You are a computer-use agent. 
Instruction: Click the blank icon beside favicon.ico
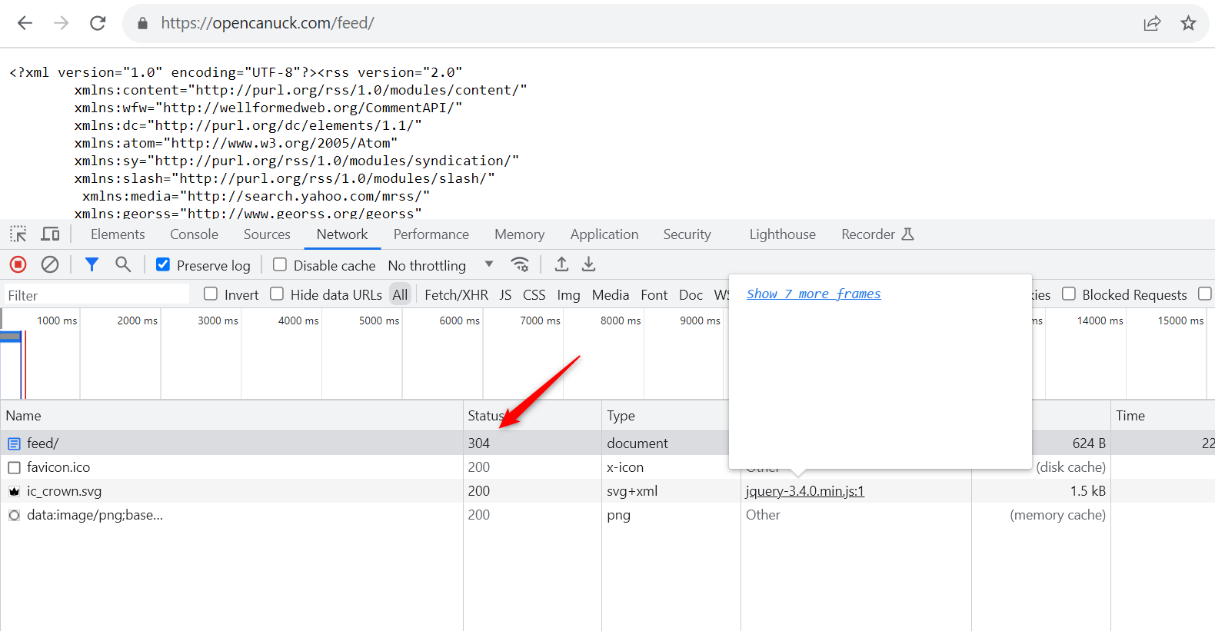14,467
